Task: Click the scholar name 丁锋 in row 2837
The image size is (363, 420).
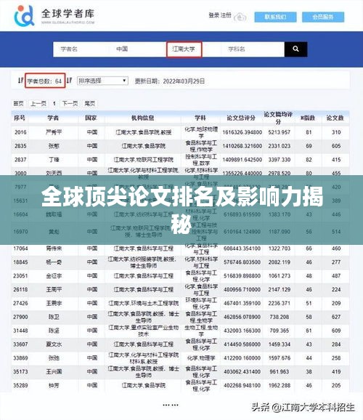Action: [x=54, y=160]
